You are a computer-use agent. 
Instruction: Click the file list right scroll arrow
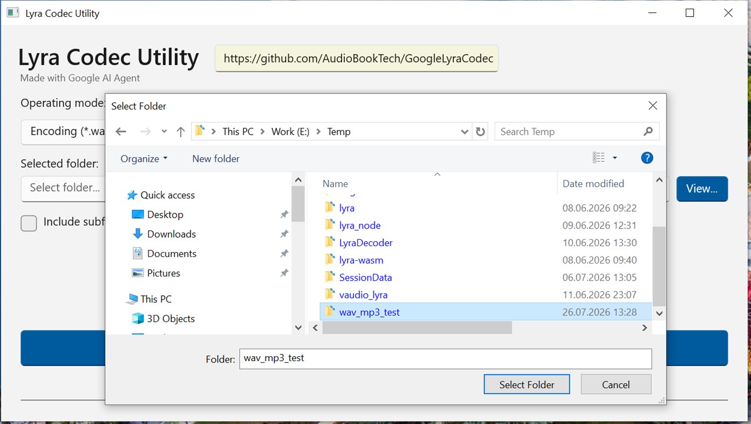(x=644, y=327)
